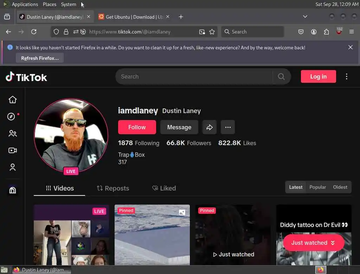
Task: Click 822.8K Likes count
Action: [237, 143]
